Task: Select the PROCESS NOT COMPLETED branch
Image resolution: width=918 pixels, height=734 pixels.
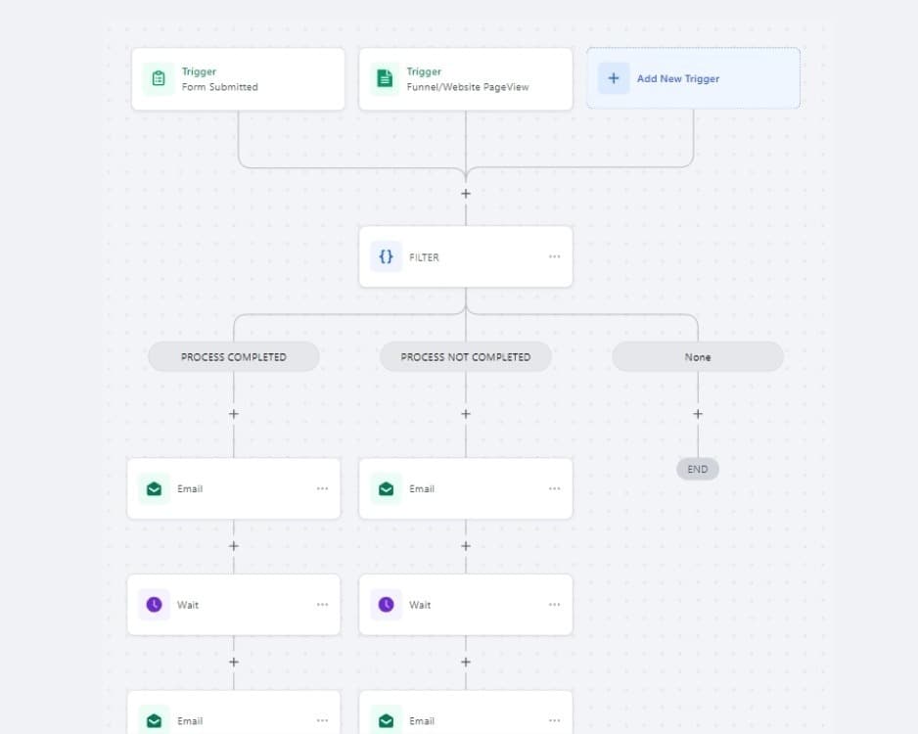Action: pyautogui.click(x=466, y=357)
